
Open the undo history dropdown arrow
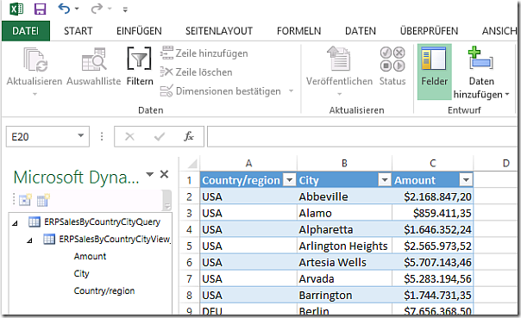[x=77, y=9]
